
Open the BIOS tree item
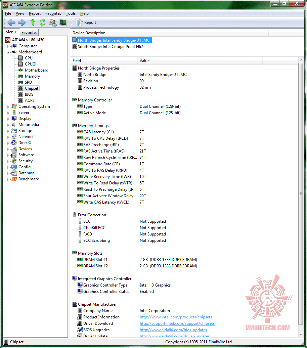point(29,94)
